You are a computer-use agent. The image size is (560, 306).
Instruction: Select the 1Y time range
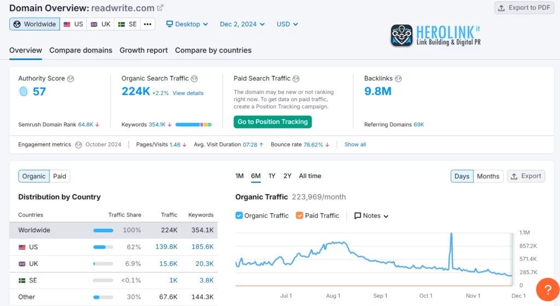272,176
